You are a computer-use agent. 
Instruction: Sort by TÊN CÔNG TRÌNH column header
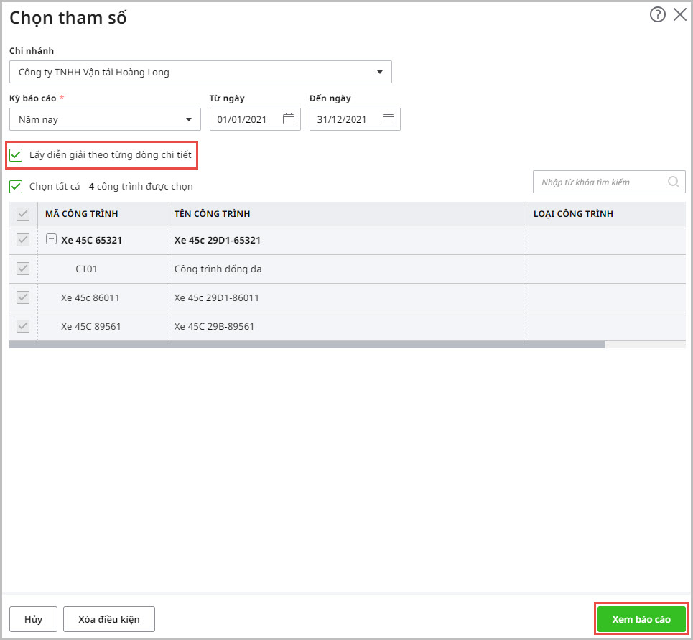point(213,214)
